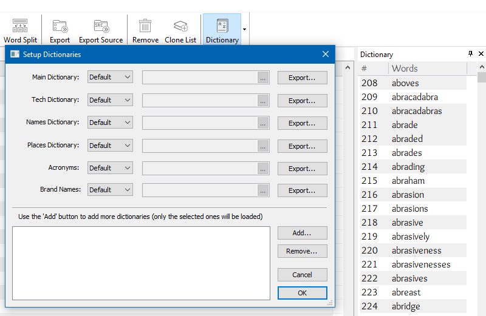Open the Main Dictionary dropdown
Viewport: 486px width, 316px height.
(110, 77)
